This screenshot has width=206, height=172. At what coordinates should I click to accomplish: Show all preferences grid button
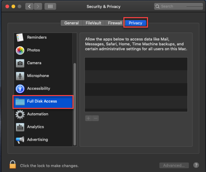[x=50, y=6]
